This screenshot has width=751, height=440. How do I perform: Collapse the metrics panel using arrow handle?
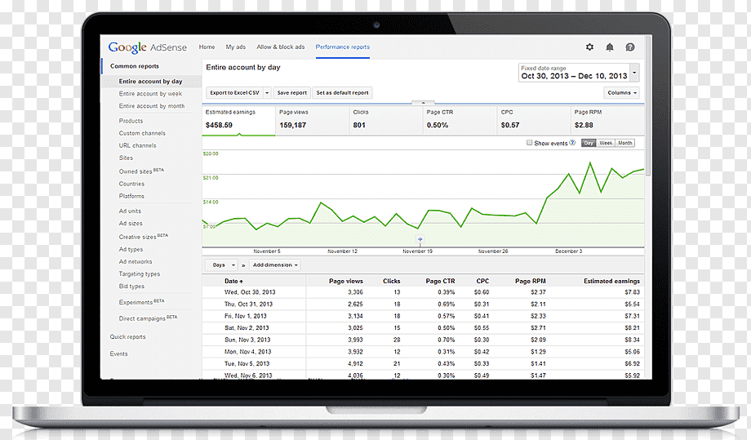click(423, 103)
